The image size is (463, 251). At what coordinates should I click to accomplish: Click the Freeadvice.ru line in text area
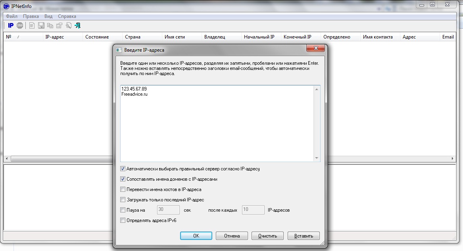134,94
